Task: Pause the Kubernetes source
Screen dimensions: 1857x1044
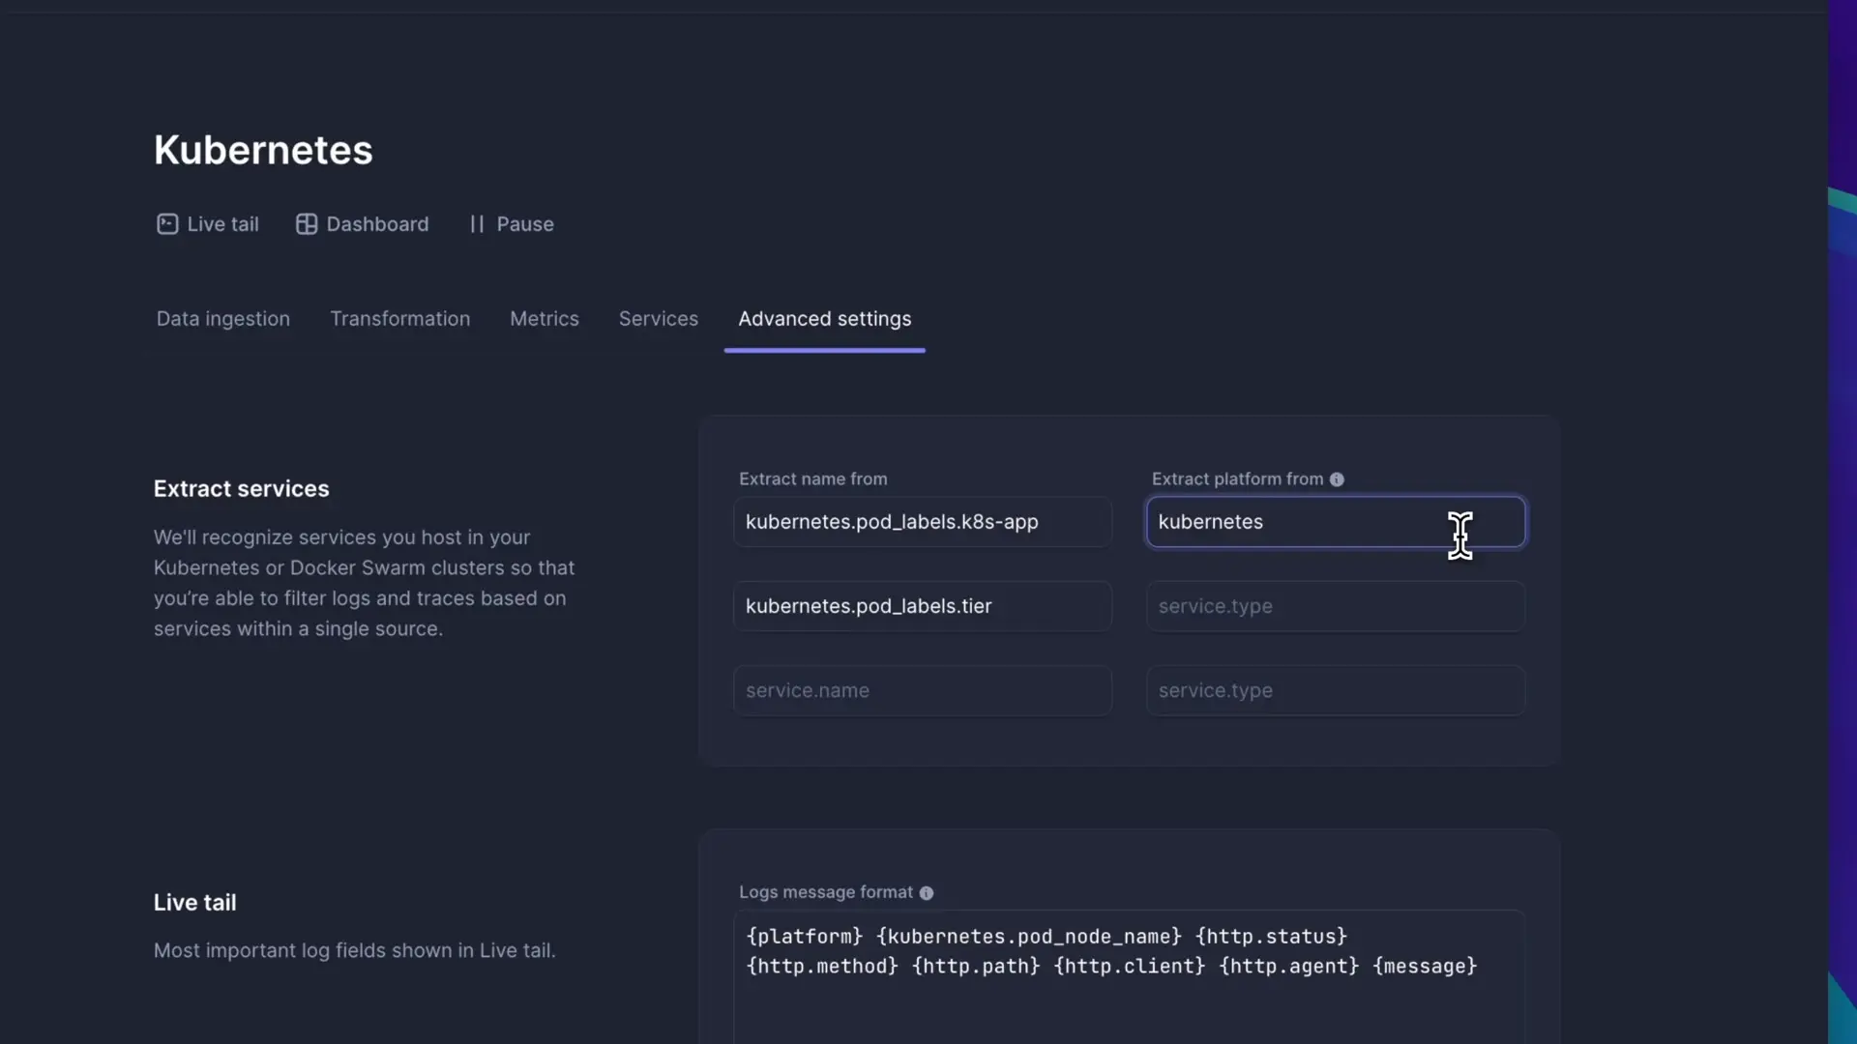Action: click(512, 224)
